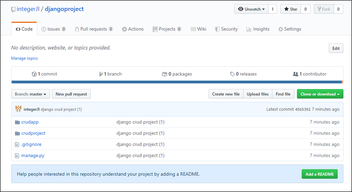Click the repository book icon beside integerJI
The width and height of the screenshot is (352, 192).
(x=13, y=9)
